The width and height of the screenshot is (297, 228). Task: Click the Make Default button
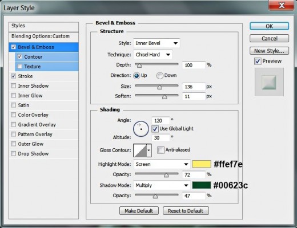pos(139,211)
